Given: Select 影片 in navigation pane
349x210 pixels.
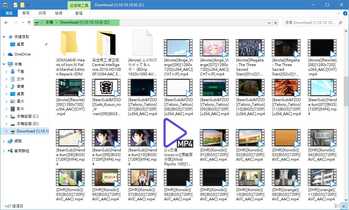Looking at the screenshot, I should [20, 109].
